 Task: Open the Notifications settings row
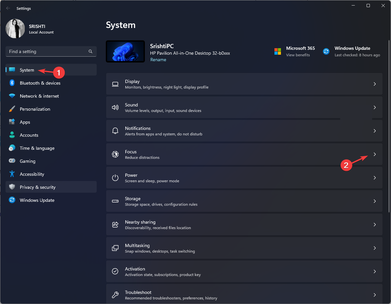[x=244, y=131]
